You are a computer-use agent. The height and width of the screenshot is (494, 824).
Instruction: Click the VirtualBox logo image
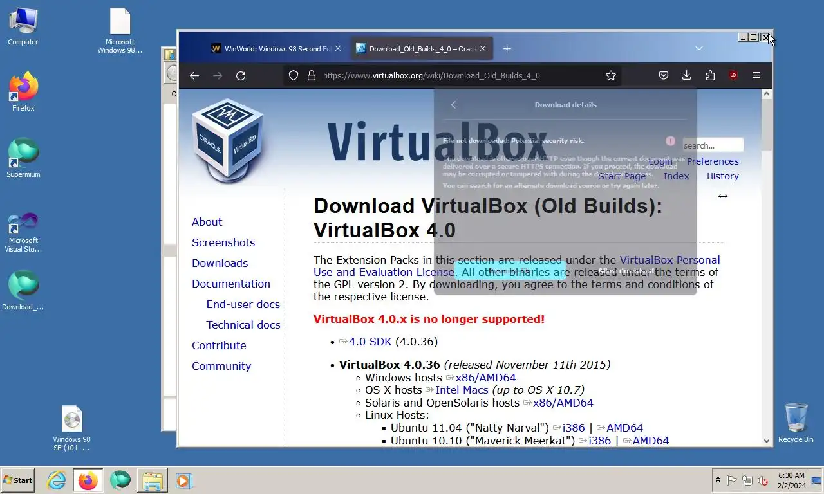229,142
